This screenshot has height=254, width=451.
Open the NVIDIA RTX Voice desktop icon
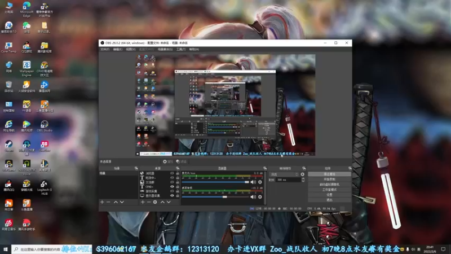(x=26, y=168)
